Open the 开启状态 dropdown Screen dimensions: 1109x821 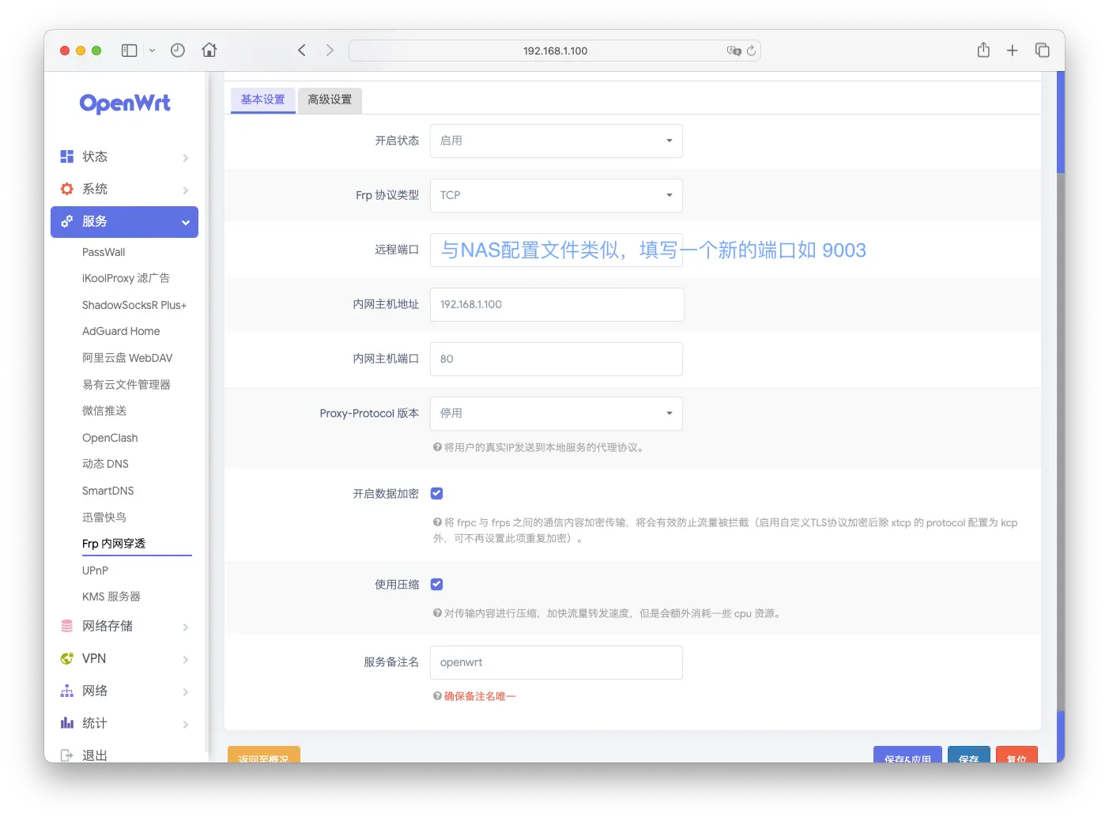pos(556,141)
